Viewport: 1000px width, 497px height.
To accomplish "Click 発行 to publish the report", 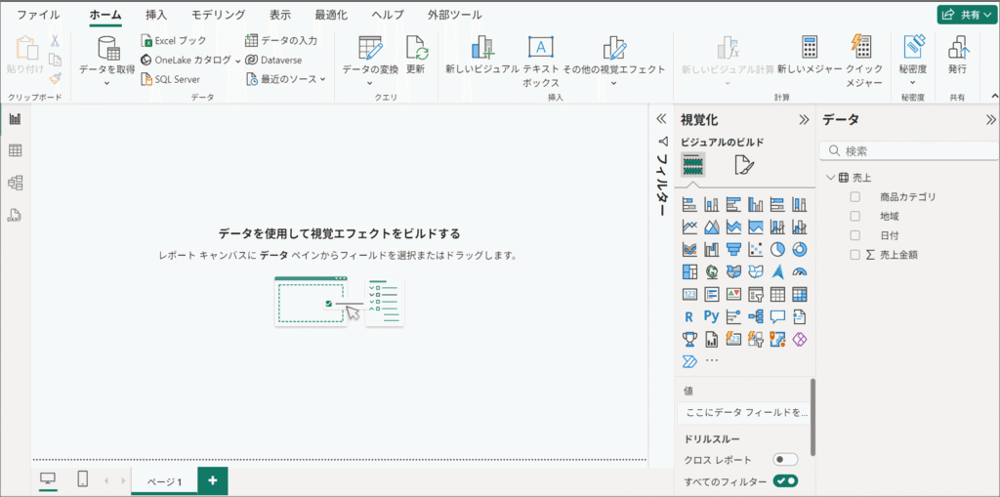I will pyautogui.click(x=957, y=55).
